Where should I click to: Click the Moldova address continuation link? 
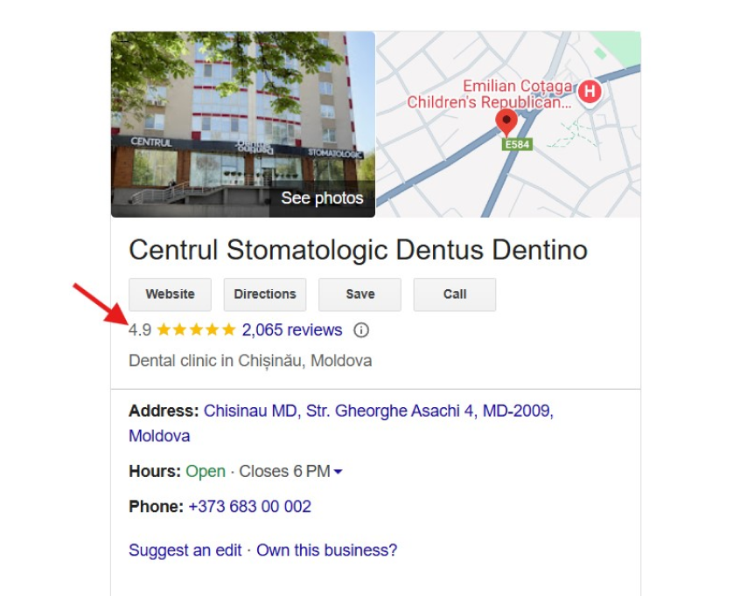(x=159, y=436)
